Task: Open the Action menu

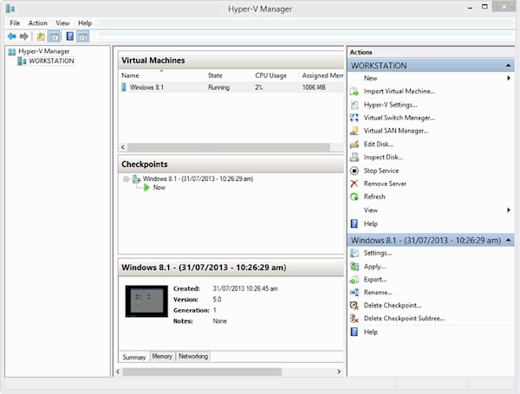Action: coord(37,23)
